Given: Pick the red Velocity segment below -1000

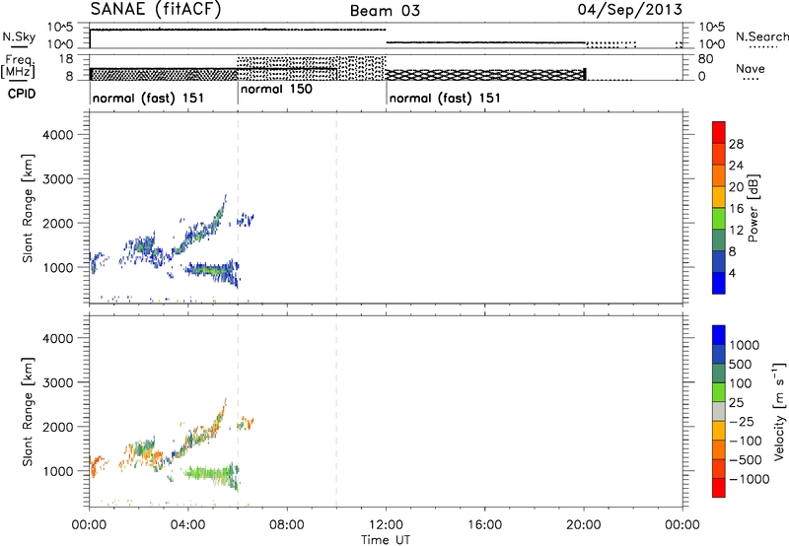Looking at the screenshot, I should [x=719, y=488].
